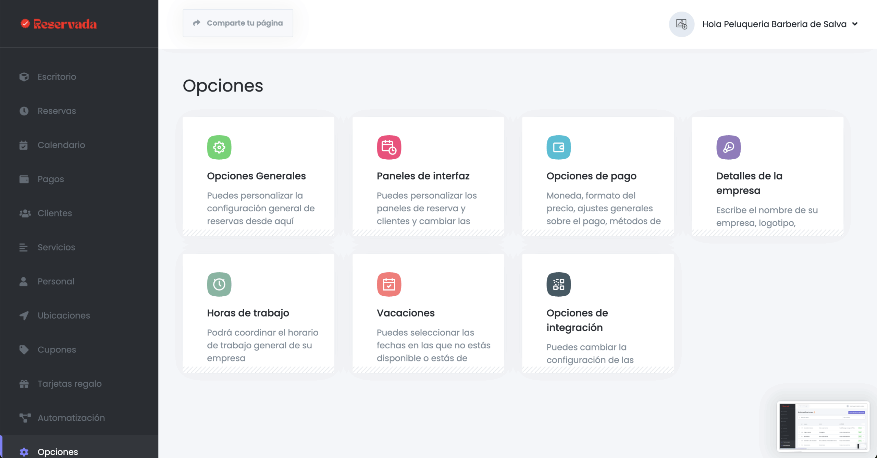The width and height of the screenshot is (877, 458).
Task: Open the Opciones de pago card title
Action: pos(591,176)
